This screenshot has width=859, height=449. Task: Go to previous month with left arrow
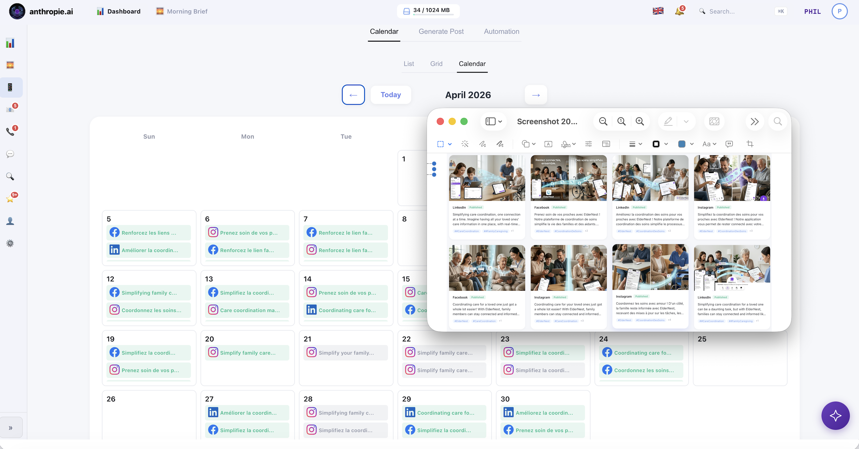click(x=353, y=95)
